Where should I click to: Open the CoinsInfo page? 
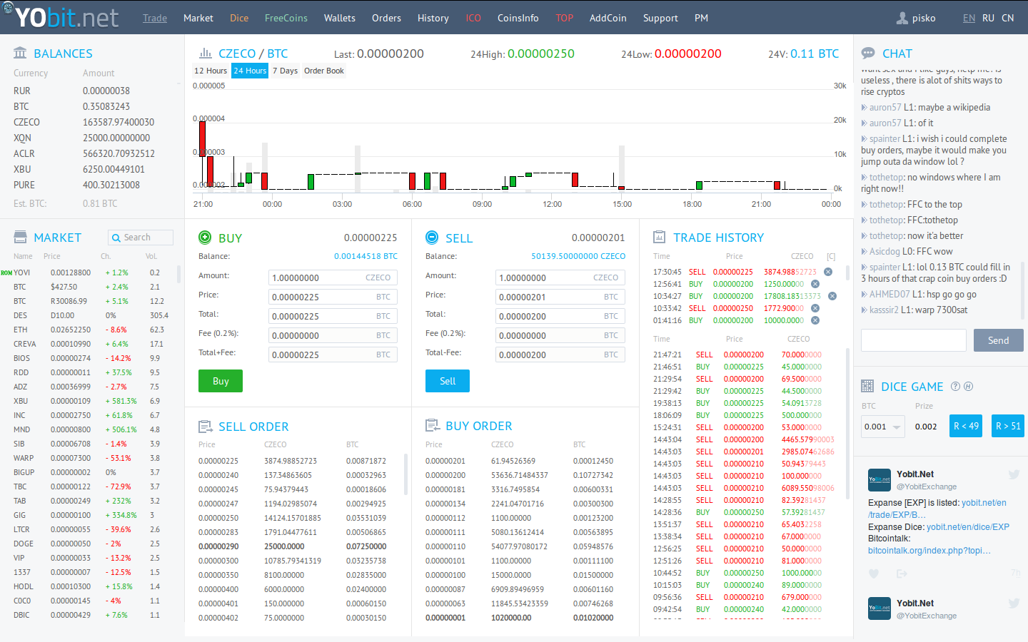(518, 18)
